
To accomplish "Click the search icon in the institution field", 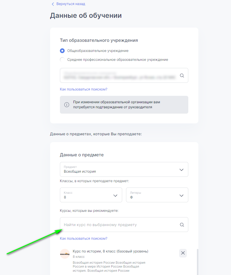I will point(182,76).
